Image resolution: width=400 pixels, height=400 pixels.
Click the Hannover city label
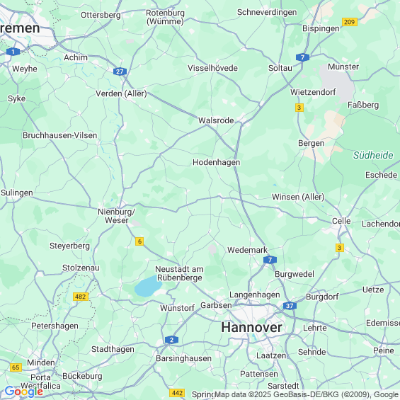pyautogui.click(x=251, y=327)
